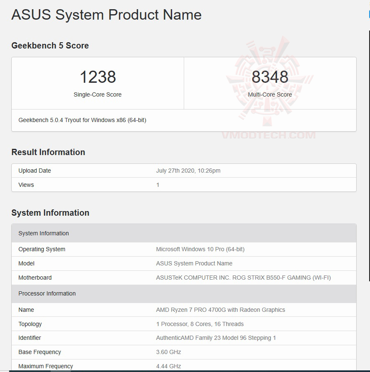Viewport: 370px width, 372px height.
Task: Click the Base Frequency value 3.60 GHz
Action: 168,352
